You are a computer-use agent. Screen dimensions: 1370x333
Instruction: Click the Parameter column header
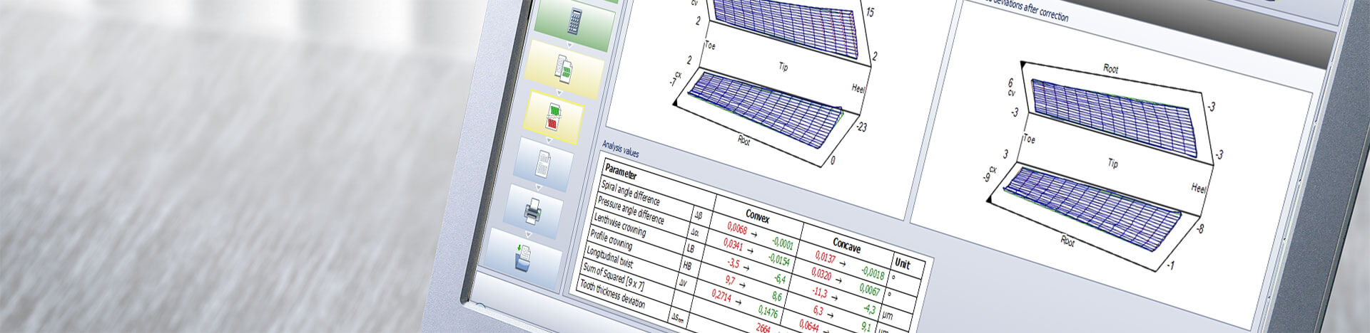coord(621,173)
